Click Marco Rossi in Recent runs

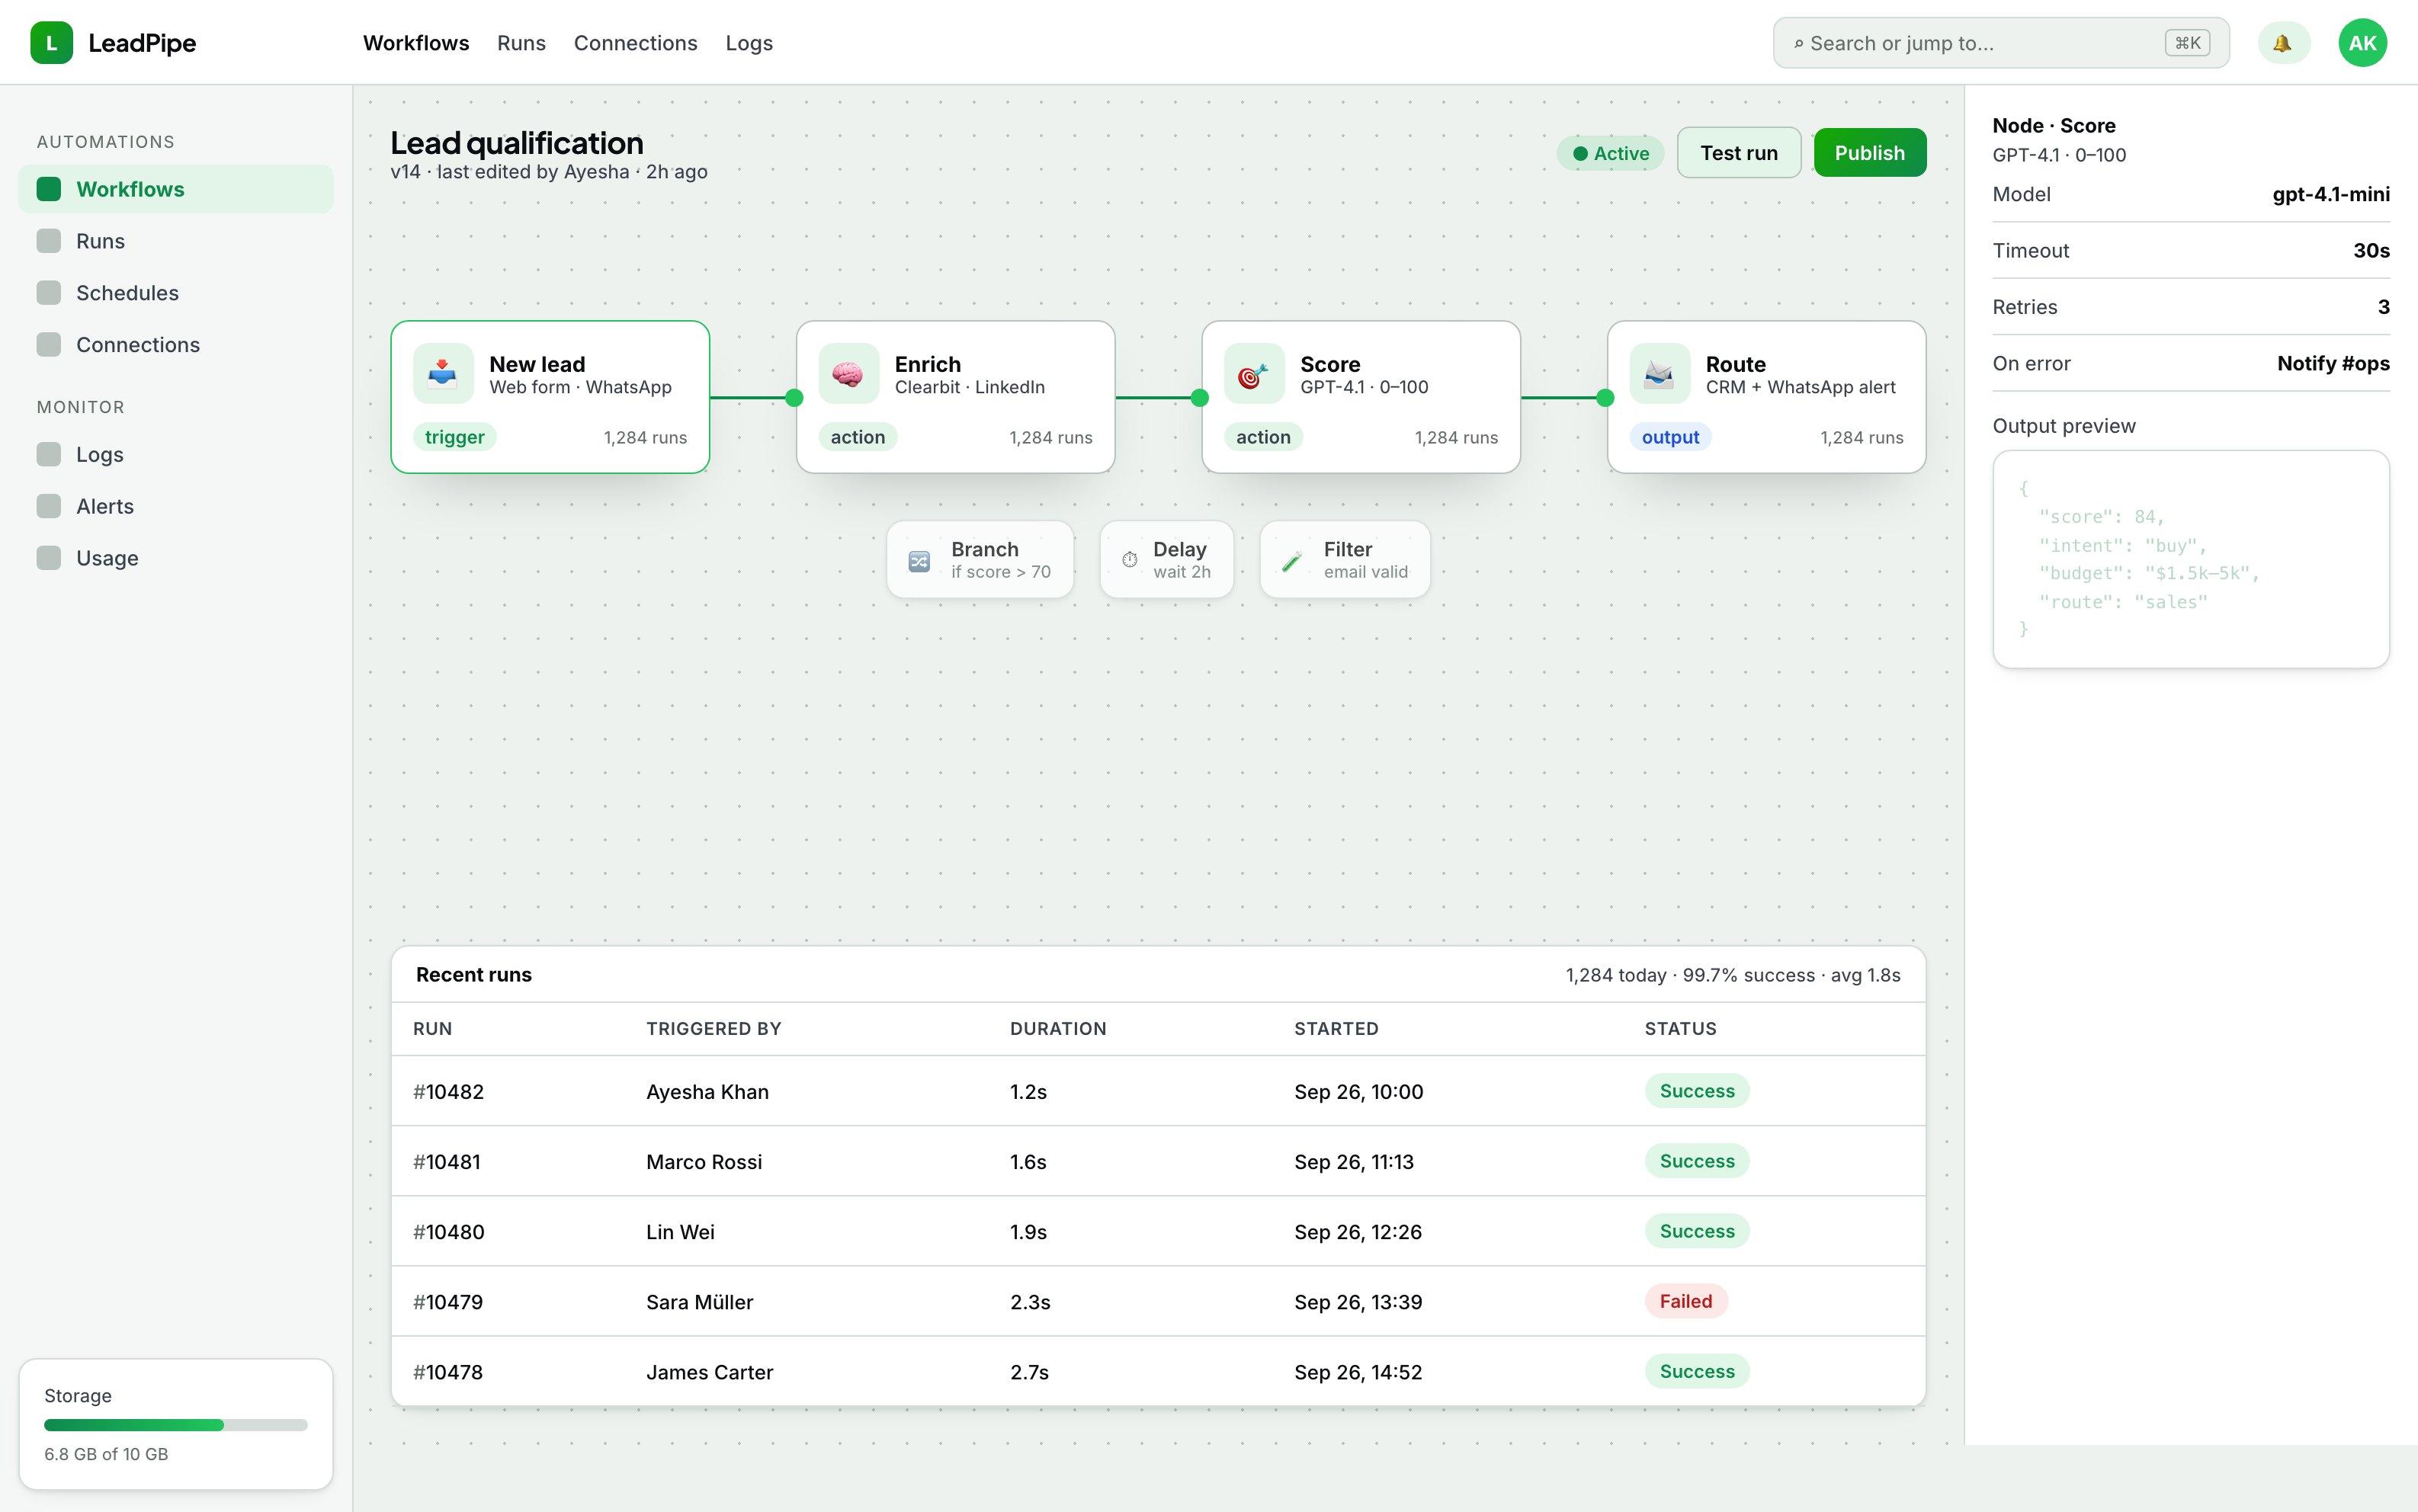click(704, 1162)
